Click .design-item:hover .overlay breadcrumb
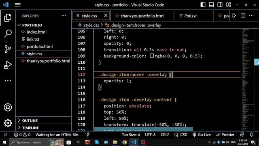Screen dimensions: 259x146 point(136,25)
